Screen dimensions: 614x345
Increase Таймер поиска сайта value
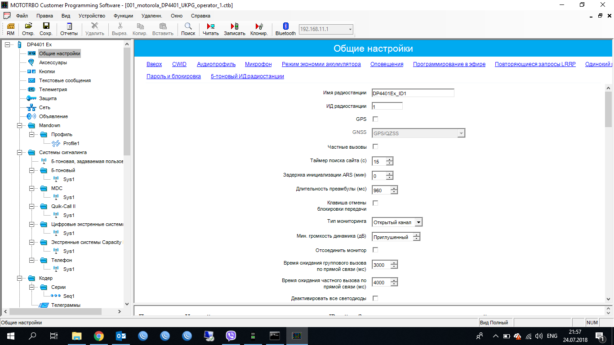390,159
